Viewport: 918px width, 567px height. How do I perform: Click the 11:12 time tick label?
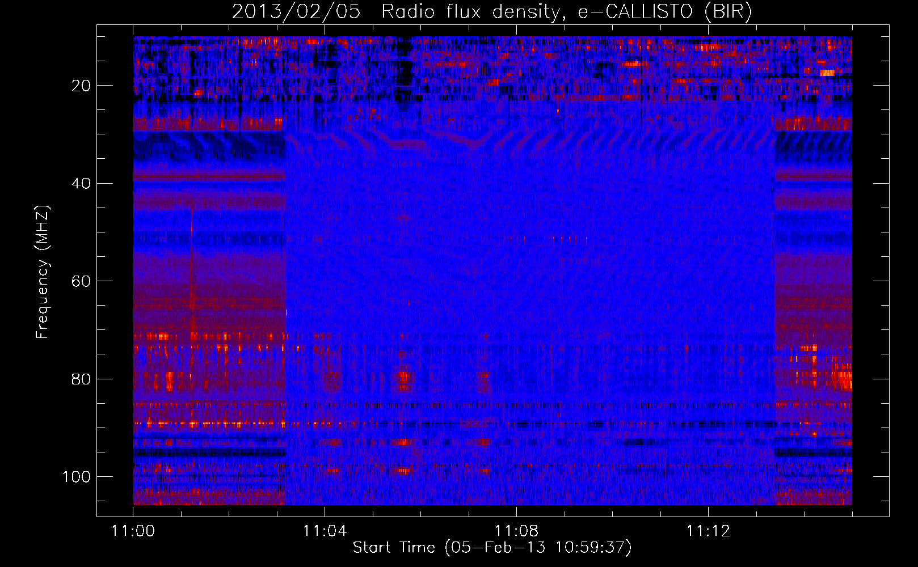click(708, 531)
